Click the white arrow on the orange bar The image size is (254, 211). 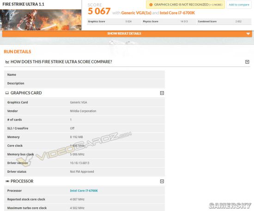248,34
